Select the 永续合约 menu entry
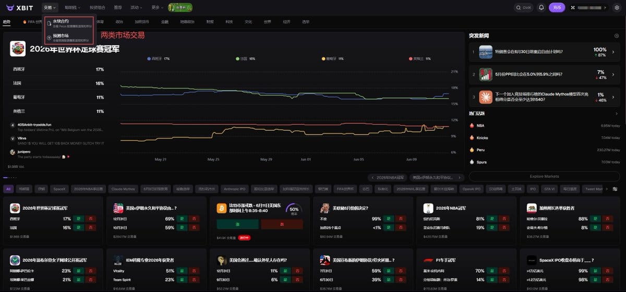This screenshot has width=626, height=292. pos(69,23)
